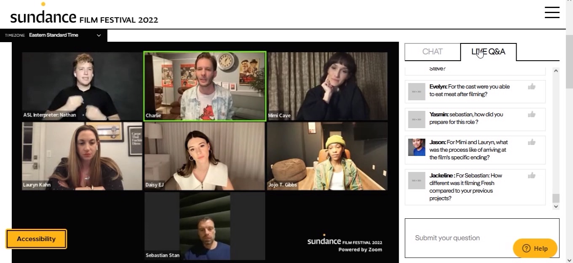Open the Accessibility options button

pyautogui.click(x=36, y=239)
